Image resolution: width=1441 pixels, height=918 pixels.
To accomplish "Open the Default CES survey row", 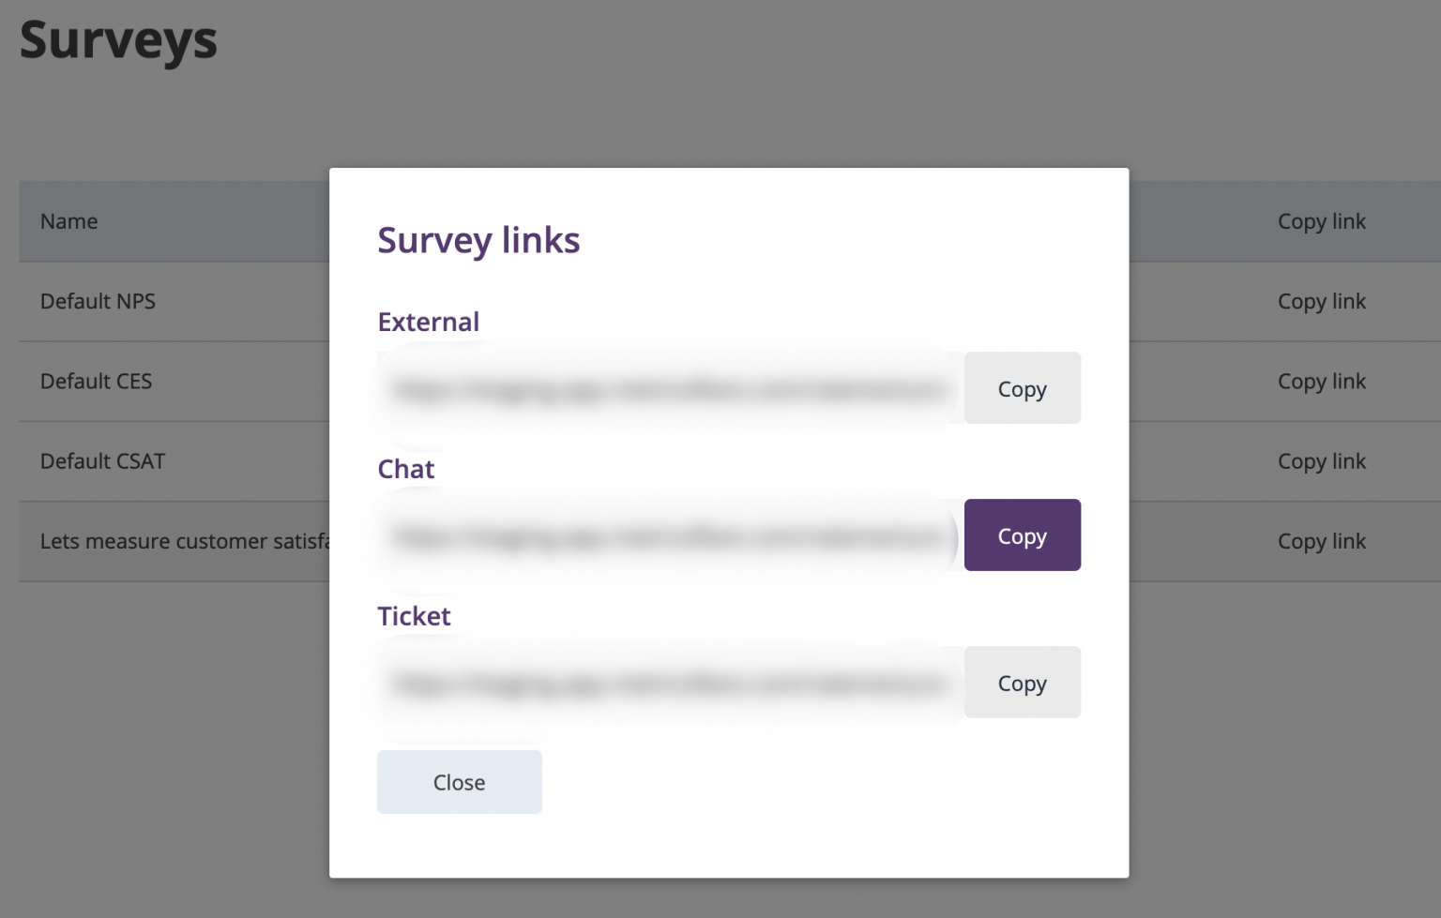I will coord(97,381).
